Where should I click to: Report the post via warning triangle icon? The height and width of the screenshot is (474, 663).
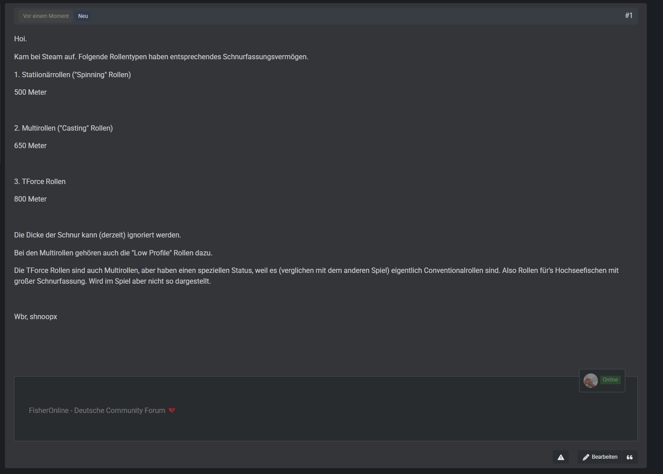561,457
